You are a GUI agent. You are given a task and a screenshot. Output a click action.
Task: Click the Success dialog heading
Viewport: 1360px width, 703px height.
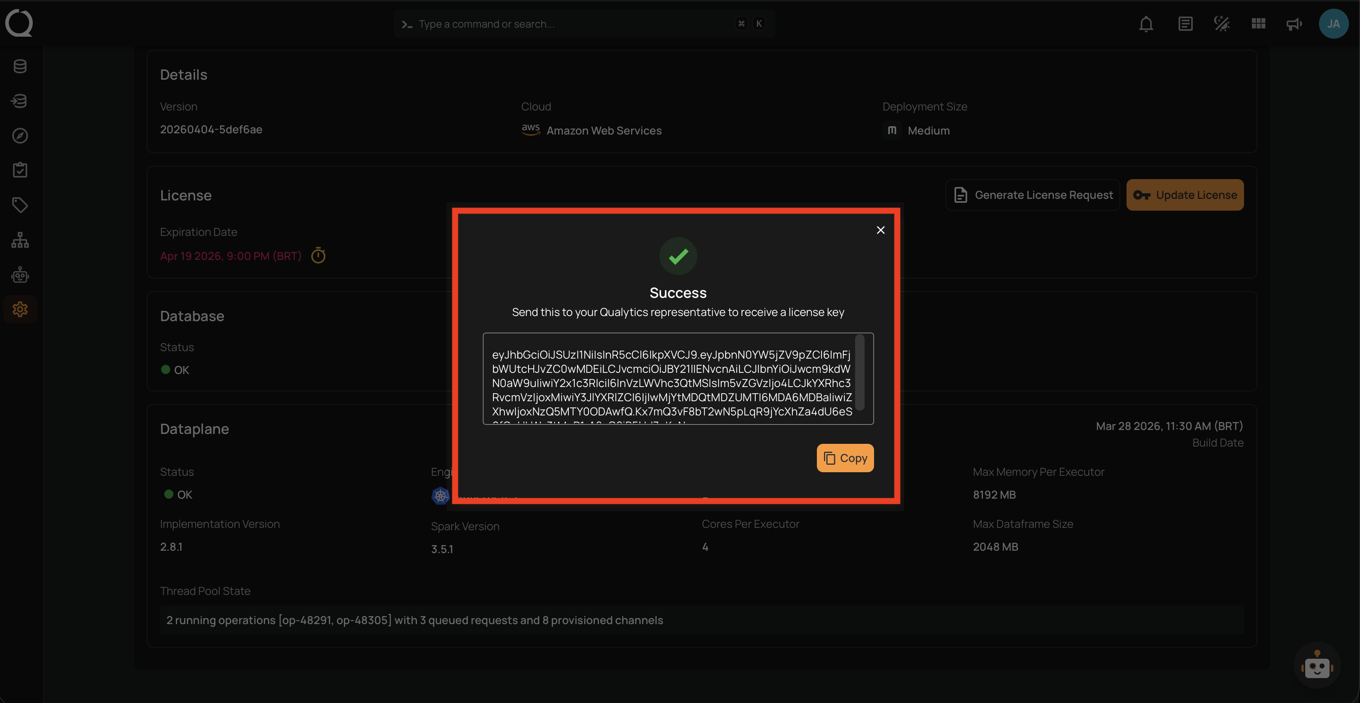click(678, 293)
